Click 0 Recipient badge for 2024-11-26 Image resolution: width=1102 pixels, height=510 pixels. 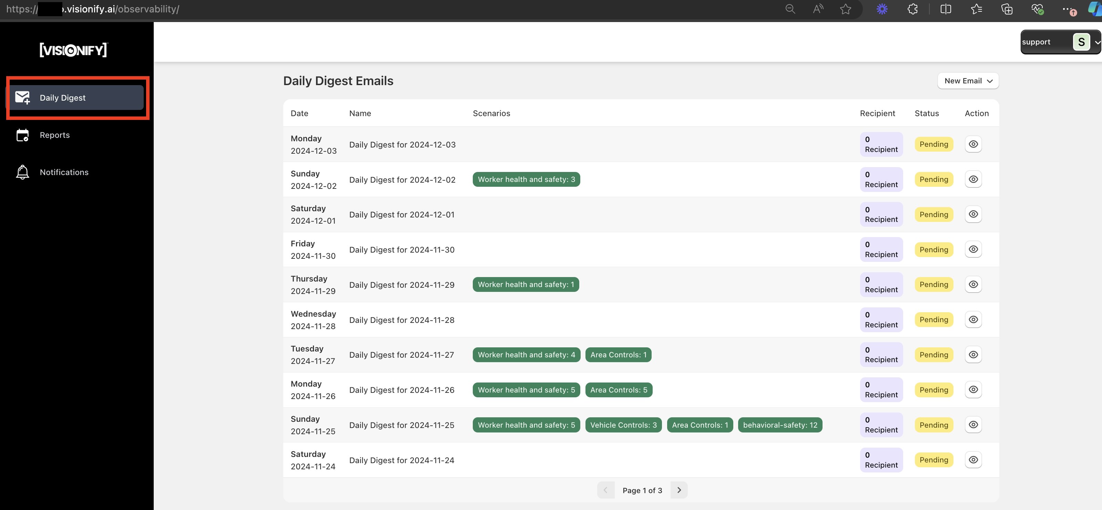881,390
